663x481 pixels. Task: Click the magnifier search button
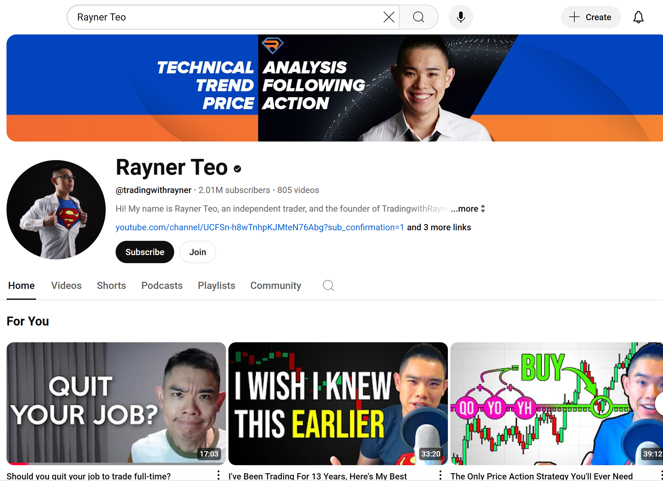pos(418,17)
